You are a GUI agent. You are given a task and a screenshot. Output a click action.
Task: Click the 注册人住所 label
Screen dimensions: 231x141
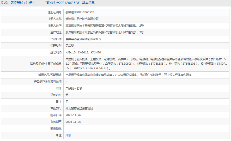tap(54, 26)
